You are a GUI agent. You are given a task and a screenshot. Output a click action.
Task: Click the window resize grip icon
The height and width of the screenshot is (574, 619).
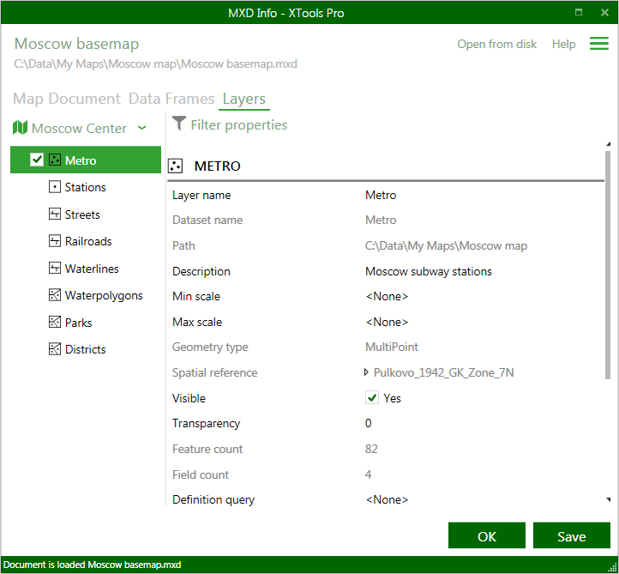(x=612, y=568)
